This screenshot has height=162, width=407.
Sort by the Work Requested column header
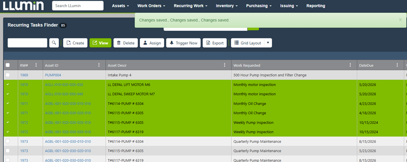pos(246,65)
